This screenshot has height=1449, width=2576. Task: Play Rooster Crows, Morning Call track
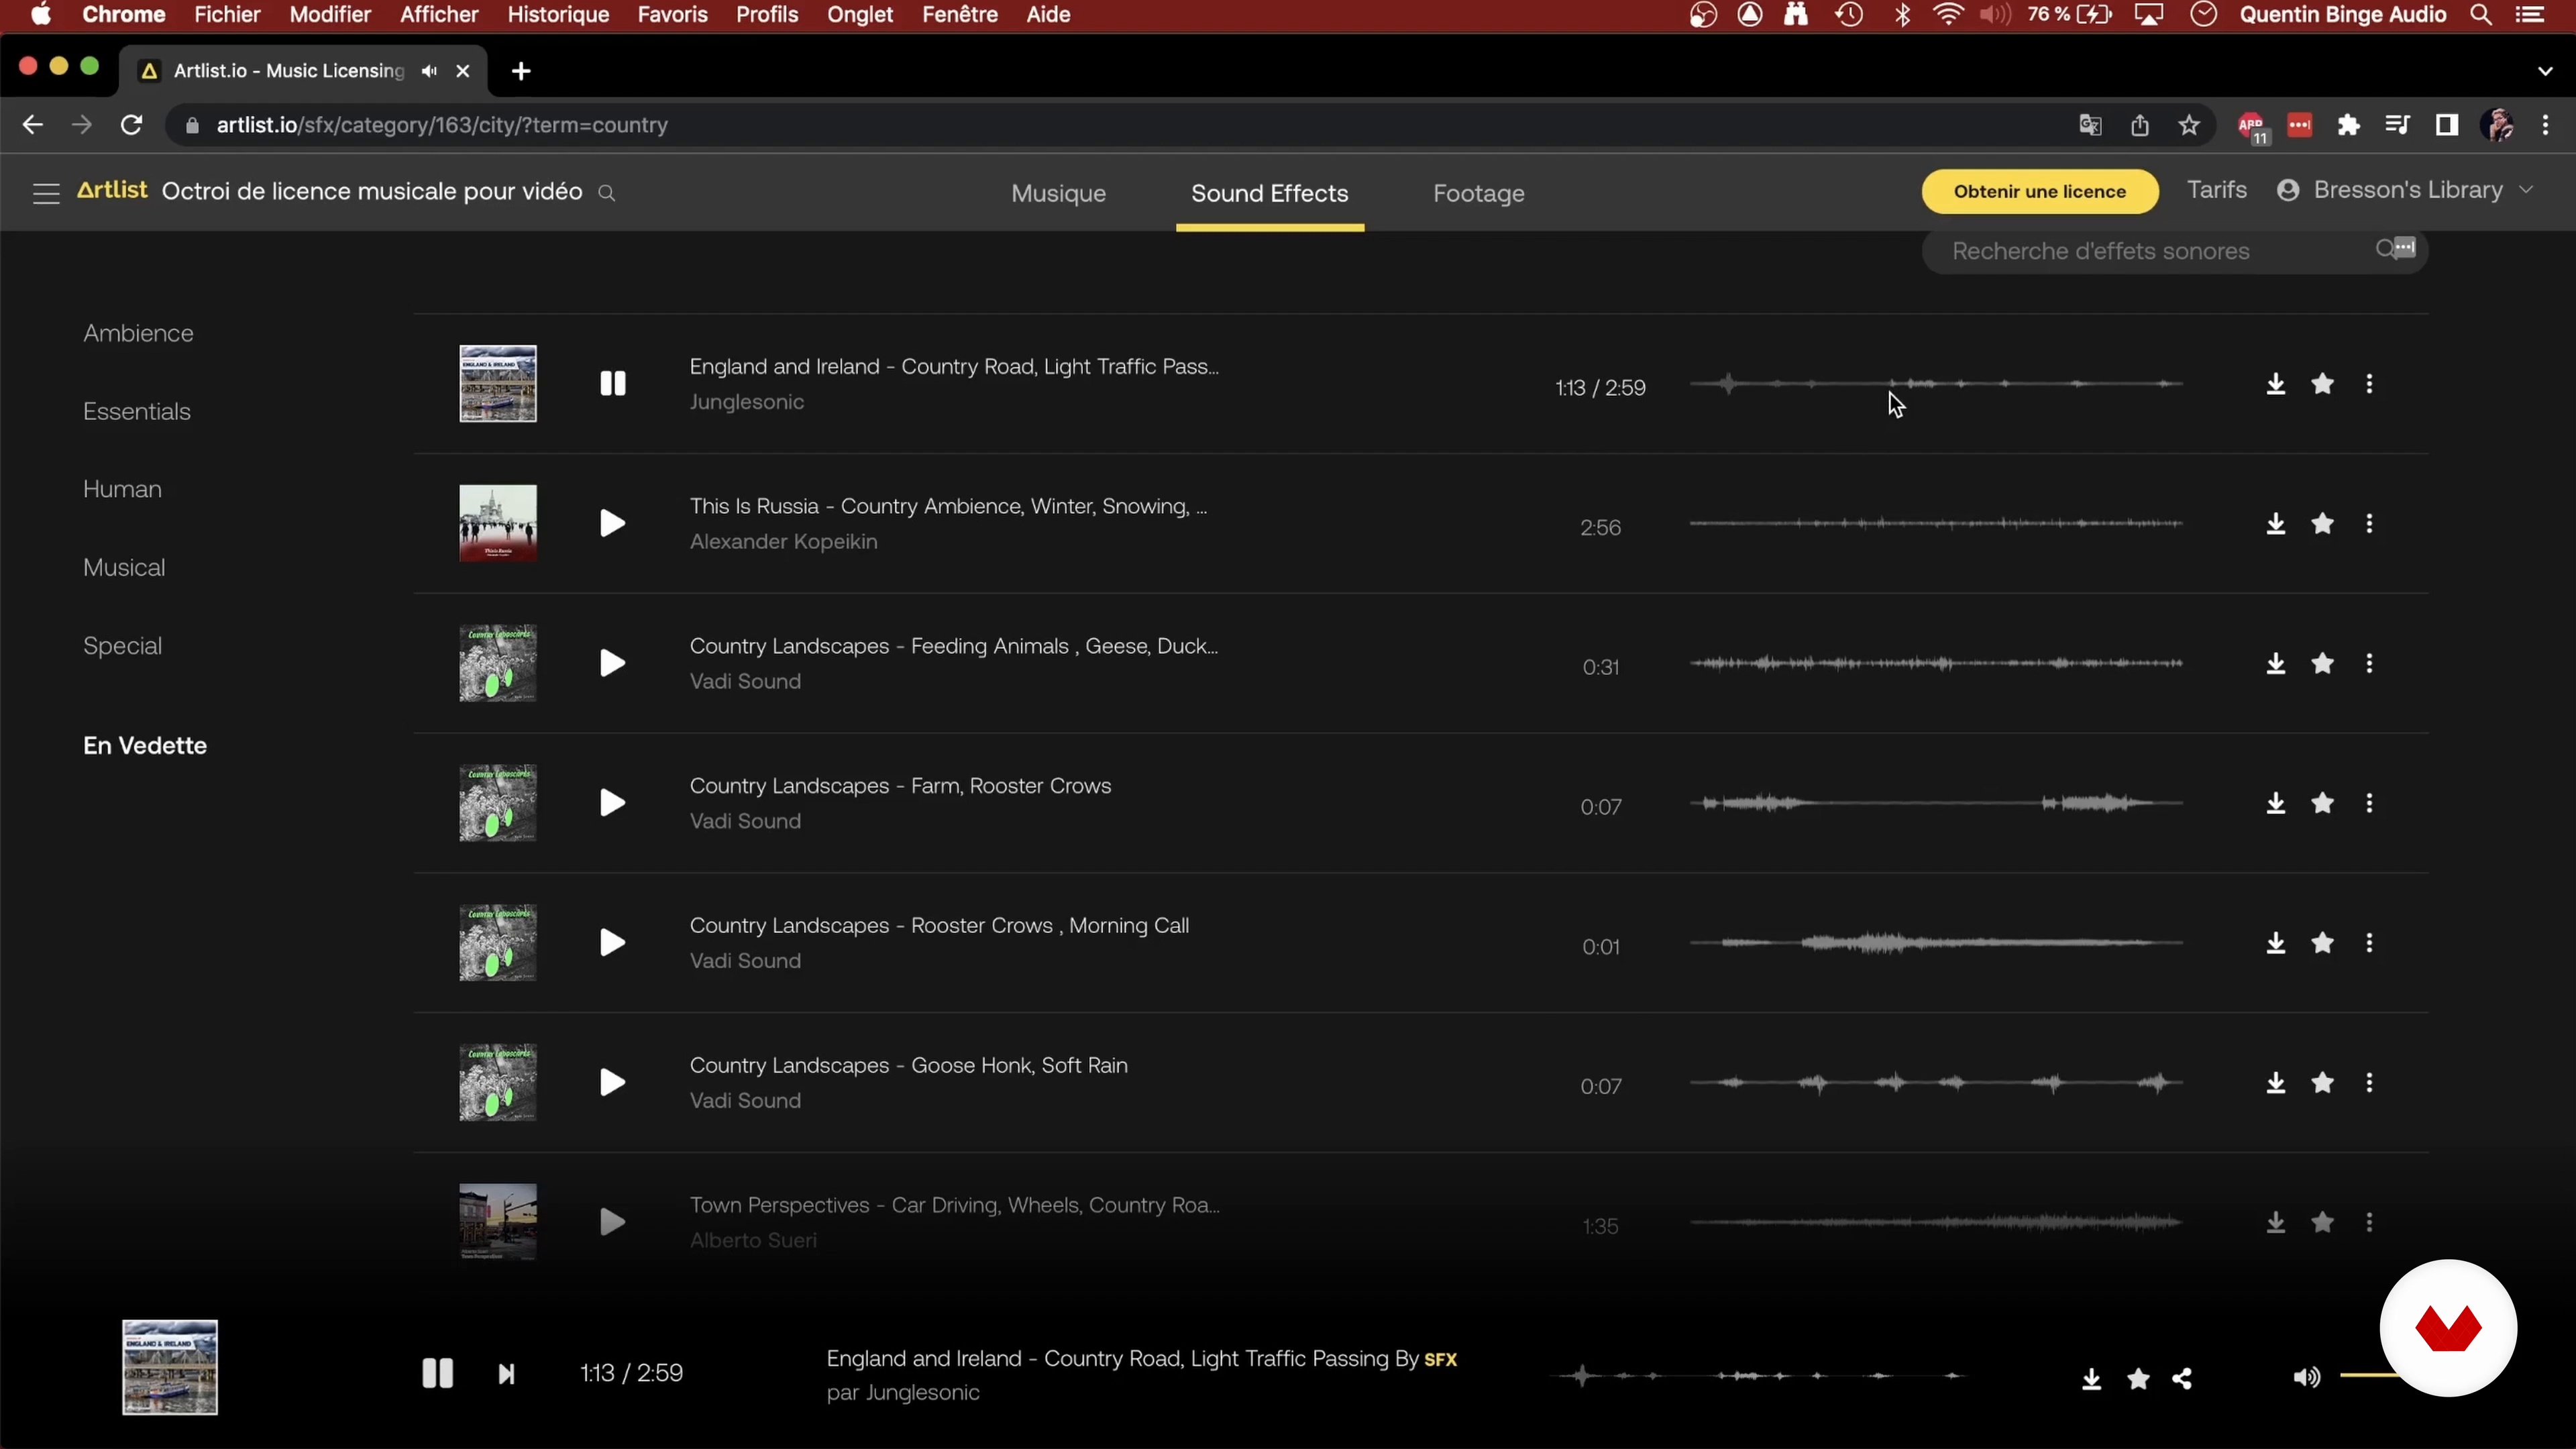point(612,943)
